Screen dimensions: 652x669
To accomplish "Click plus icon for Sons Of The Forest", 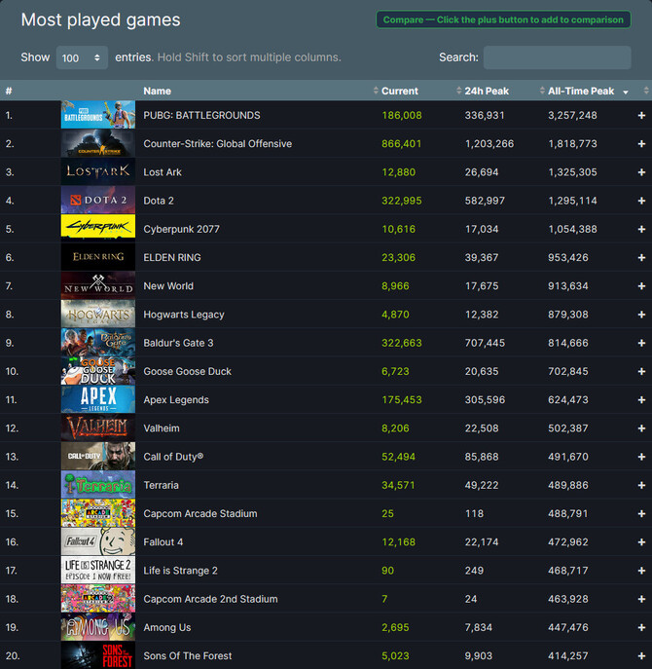I will 641,656.
